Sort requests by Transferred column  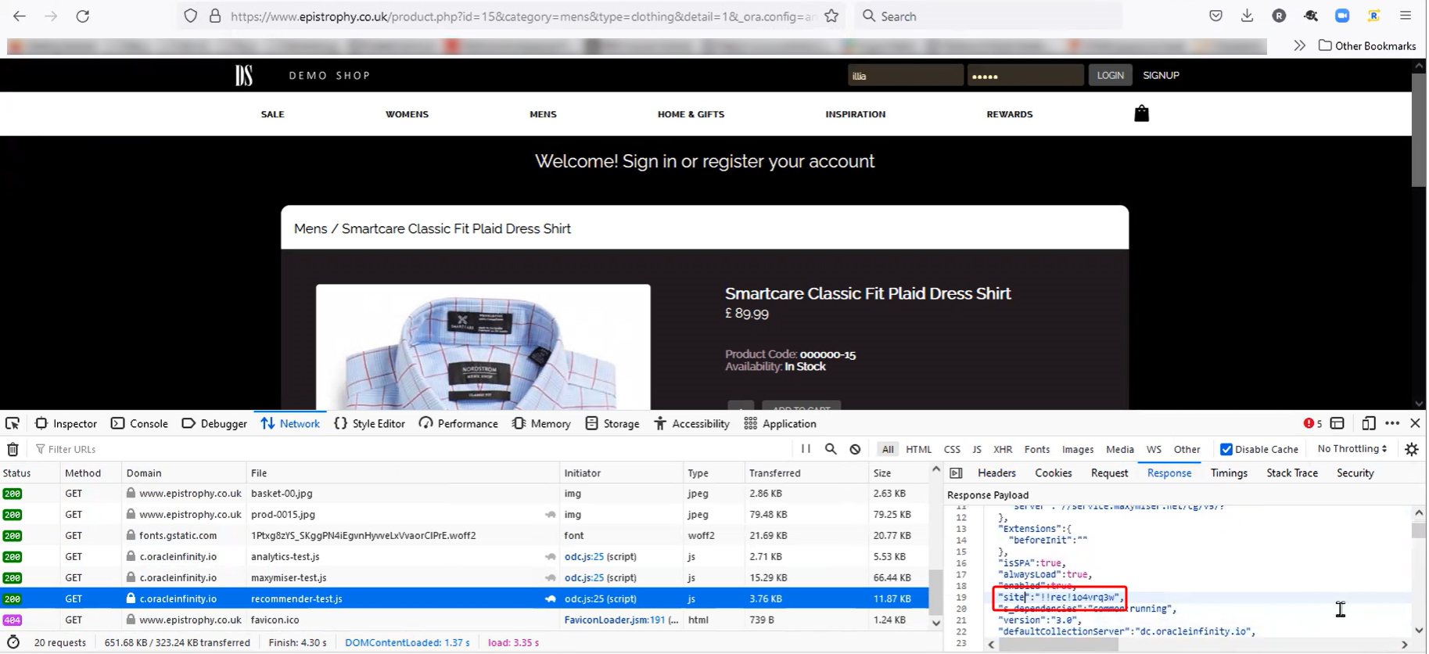point(805,473)
